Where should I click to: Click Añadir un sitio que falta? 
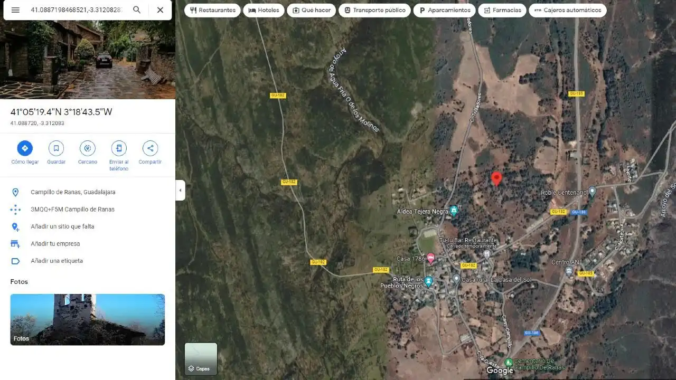click(88, 226)
